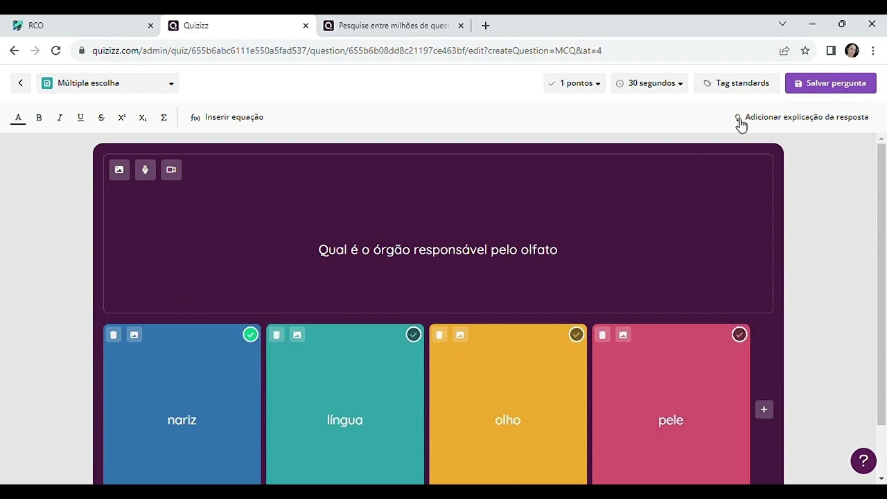Viewport: 887px width, 499px height.
Task: Add image to the nariz option
Action: pos(134,335)
